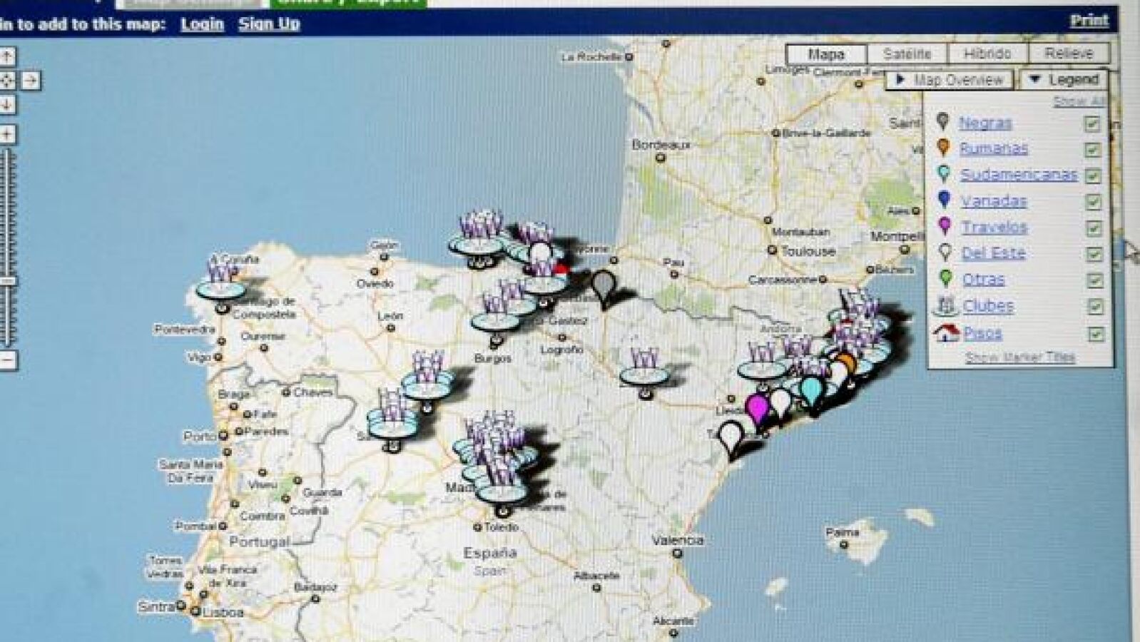The width and height of the screenshot is (1140, 642).
Task: Select the Híbrido map view
Action: point(987,54)
